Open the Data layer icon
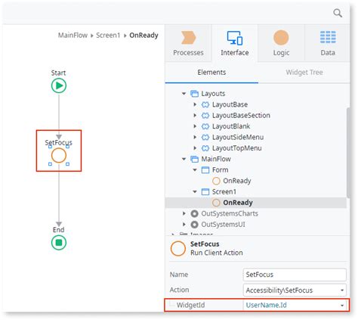Screen dimensions: 358x320 pyautogui.click(x=328, y=37)
